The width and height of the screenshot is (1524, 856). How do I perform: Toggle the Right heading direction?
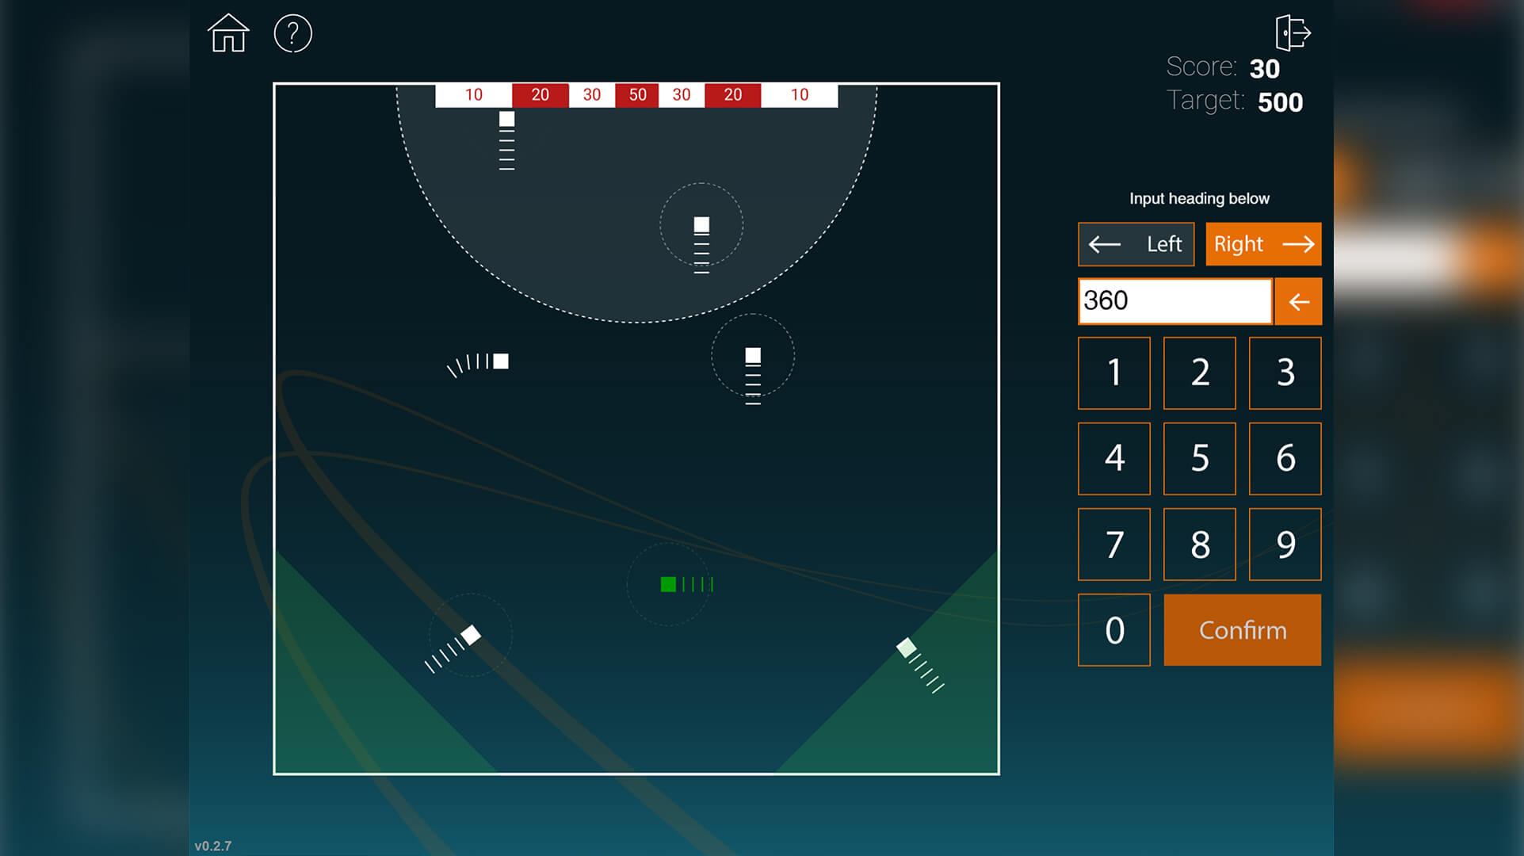[1262, 244]
